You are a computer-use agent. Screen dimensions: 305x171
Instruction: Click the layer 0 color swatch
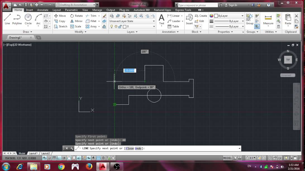(125, 26)
